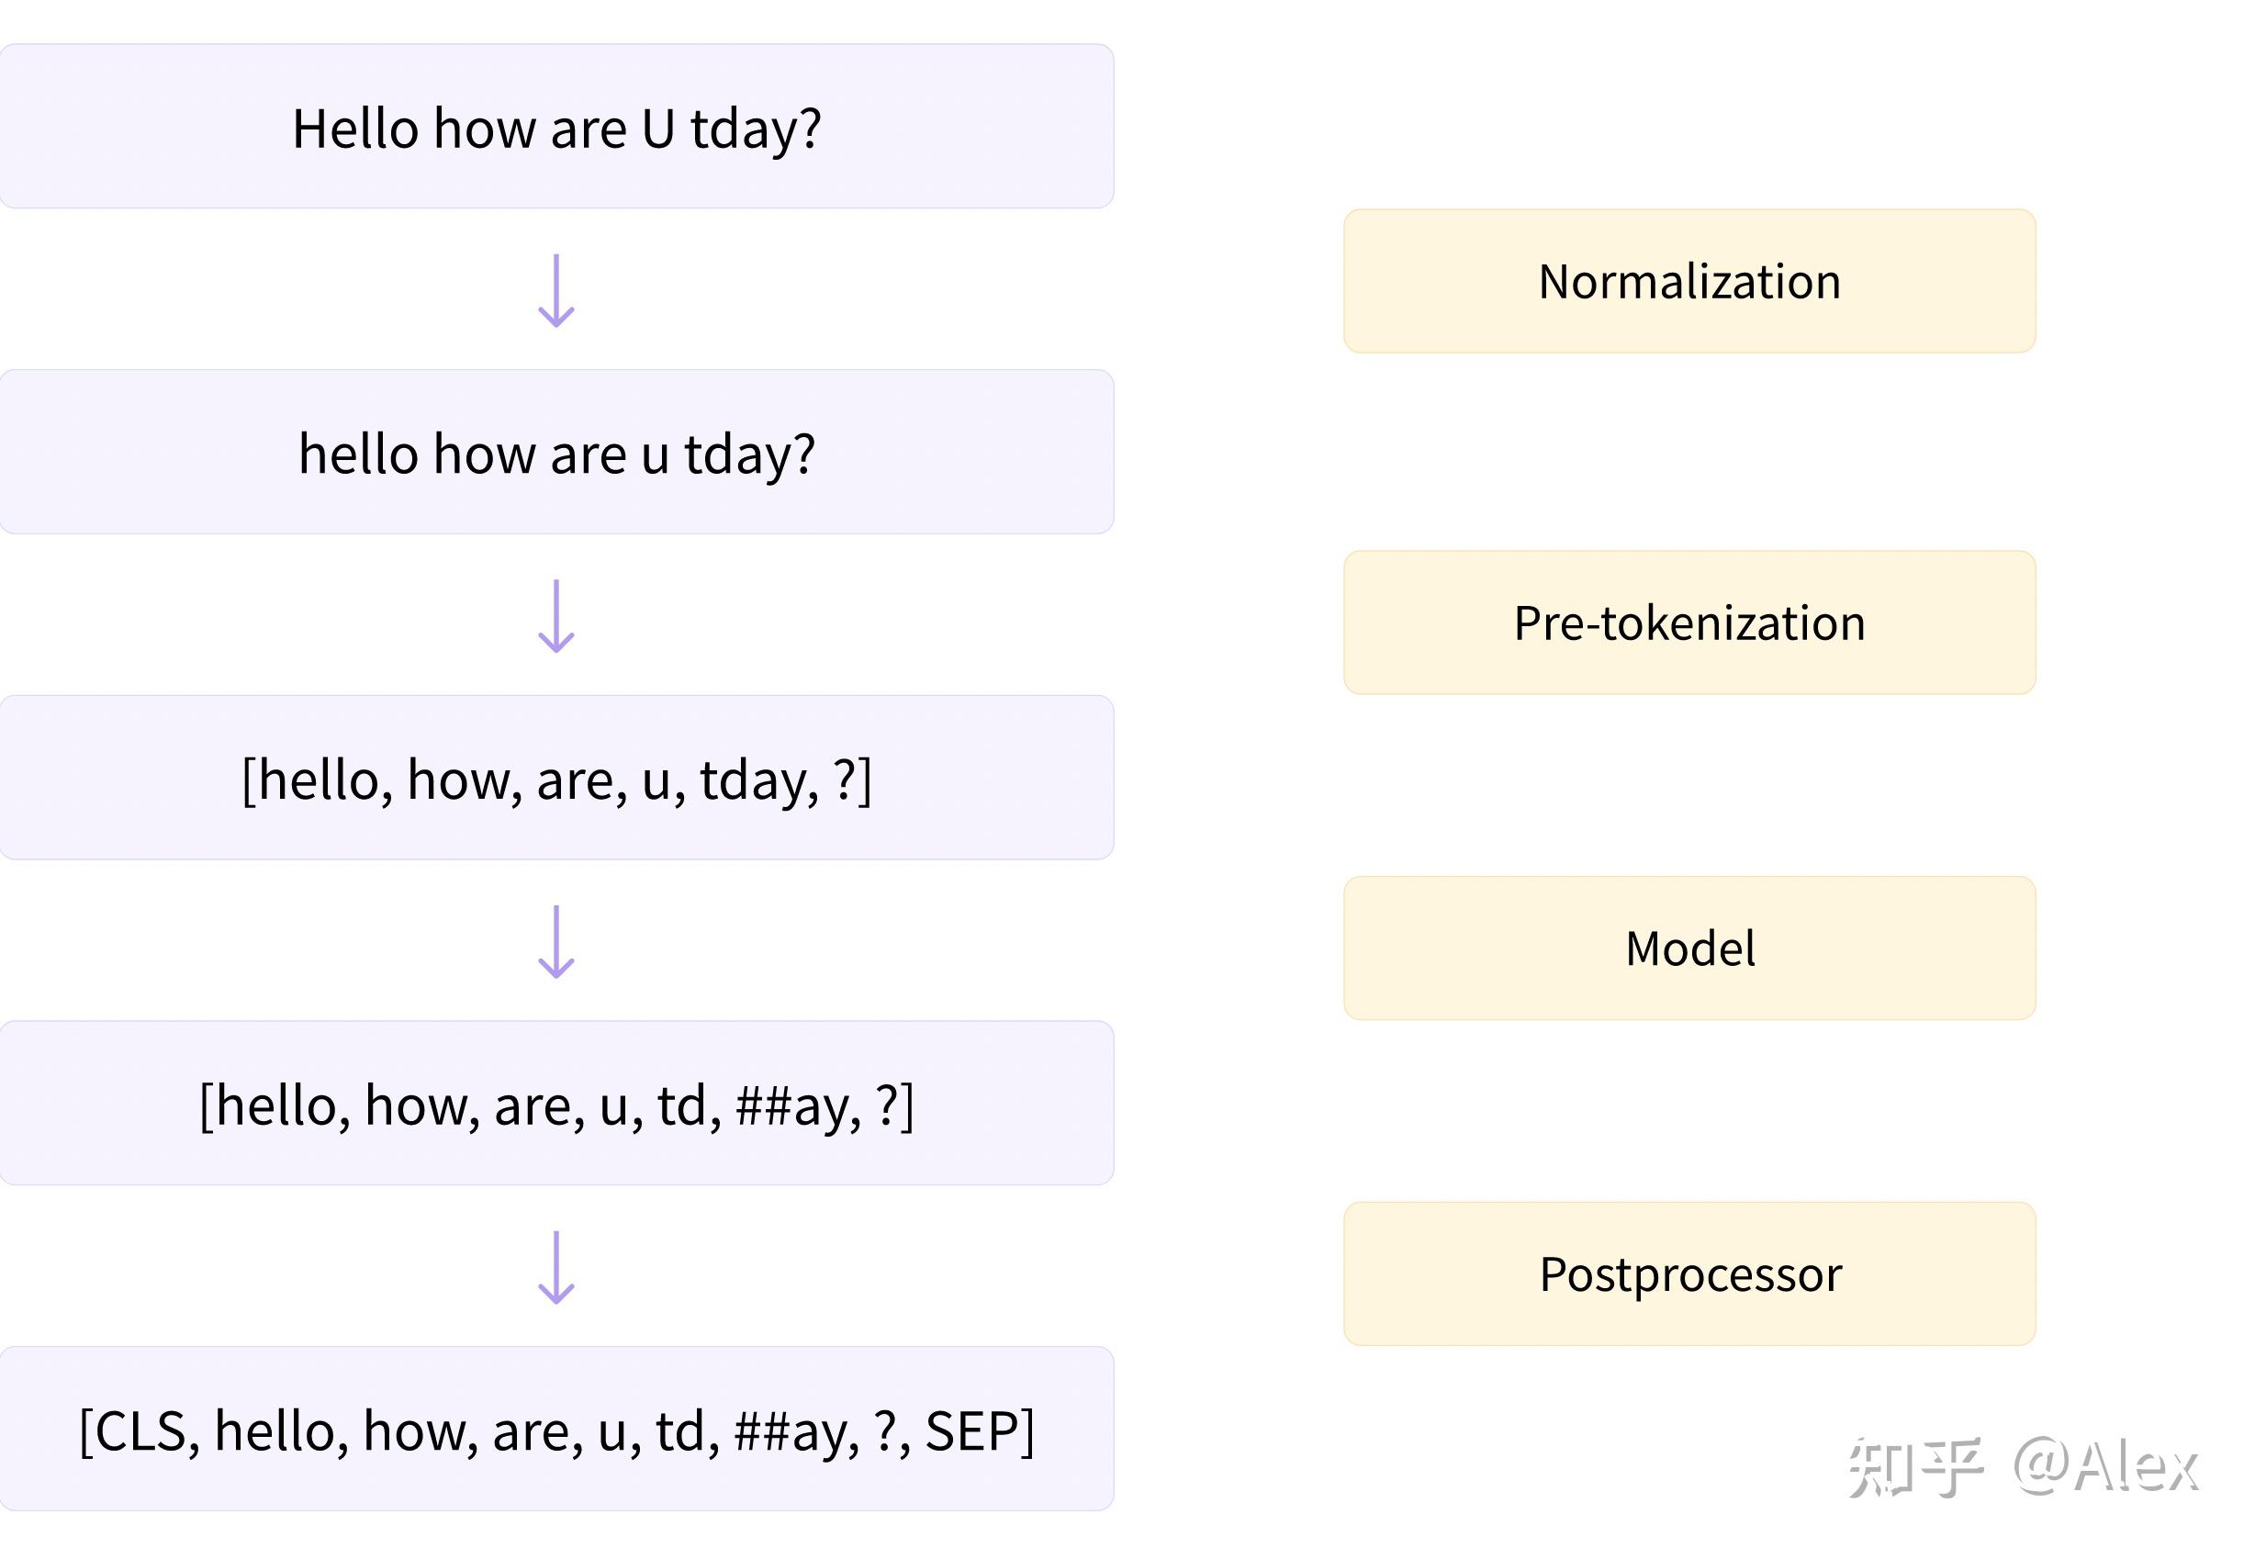Select the Normalization stage box

pos(1688,281)
